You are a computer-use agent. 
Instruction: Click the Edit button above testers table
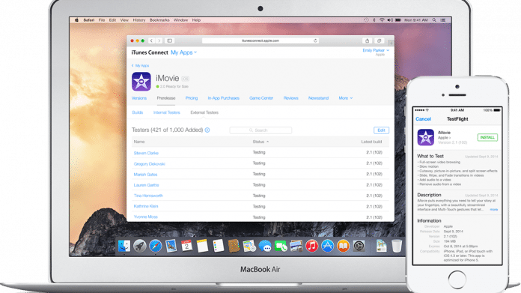[x=381, y=130]
